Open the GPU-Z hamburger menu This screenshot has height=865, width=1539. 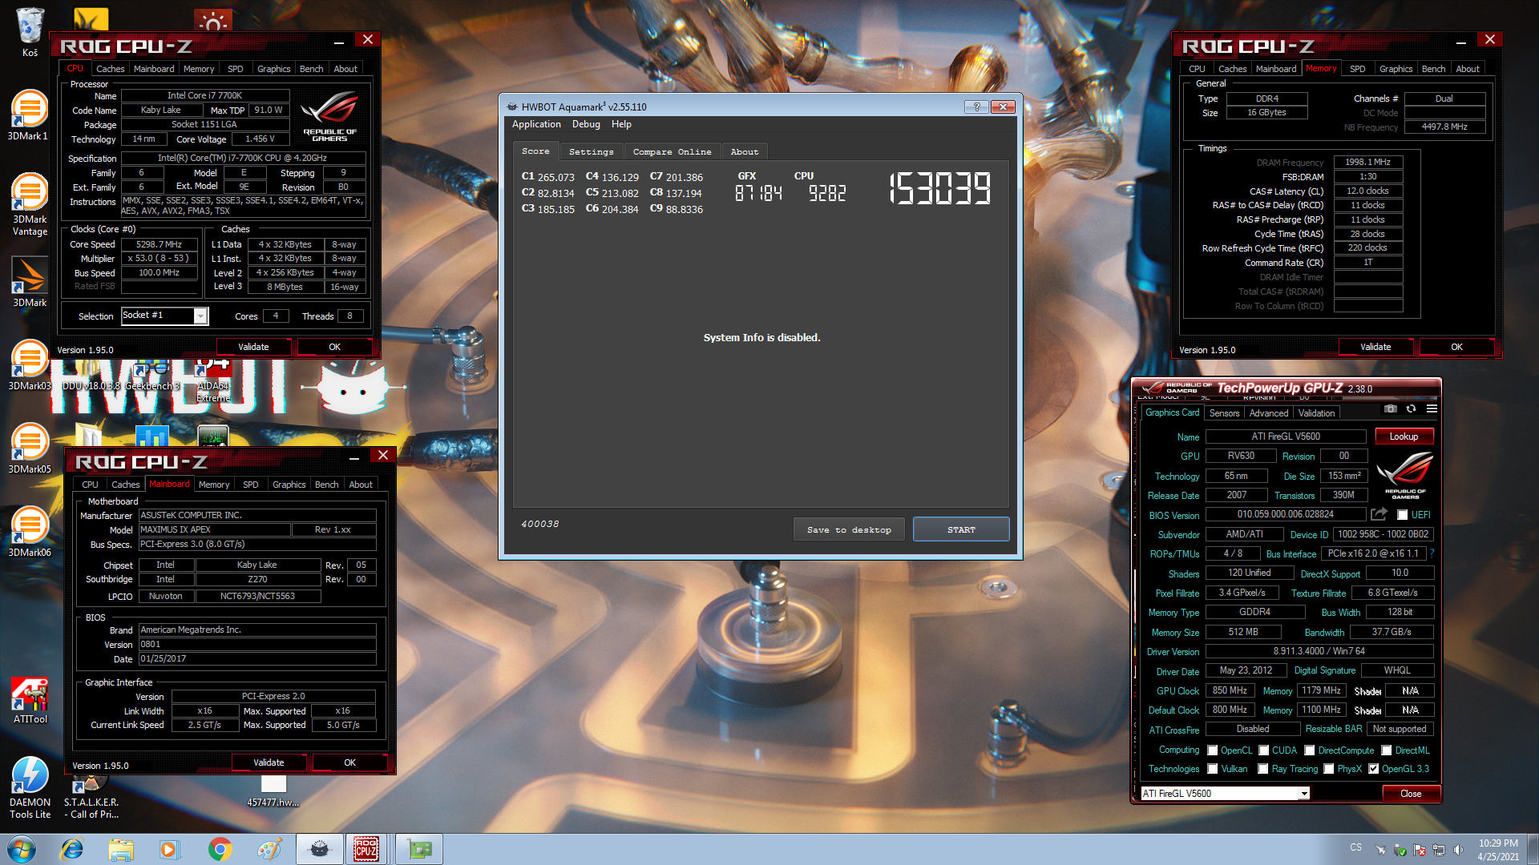[x=1432, y=409]
